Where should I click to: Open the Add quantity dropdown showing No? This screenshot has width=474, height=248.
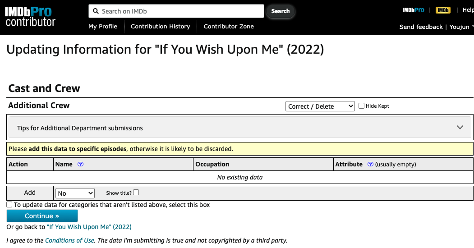click(x=75, y=193)
